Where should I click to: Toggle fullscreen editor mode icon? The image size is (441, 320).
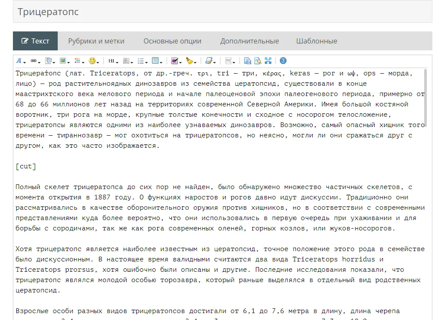[268, 61]
